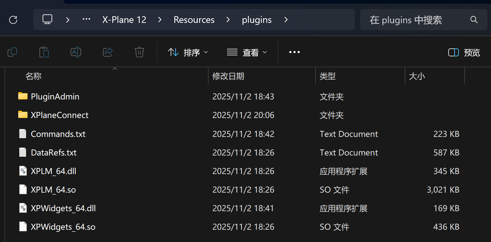Click the Delete trash icon
Screen dimensions: 491x242
[139, 52]
